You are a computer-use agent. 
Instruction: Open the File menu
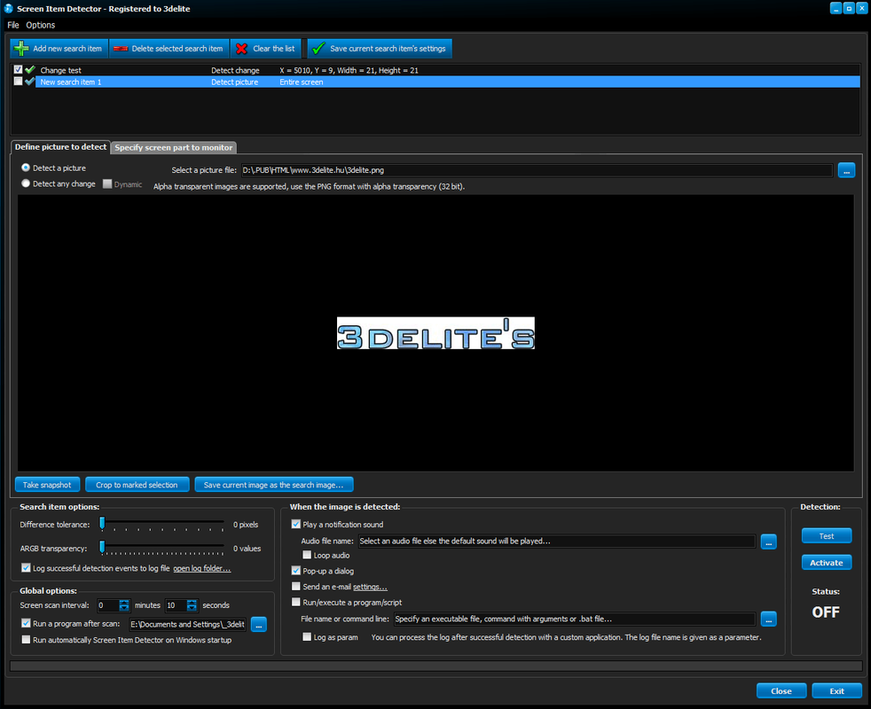[12, 25]
